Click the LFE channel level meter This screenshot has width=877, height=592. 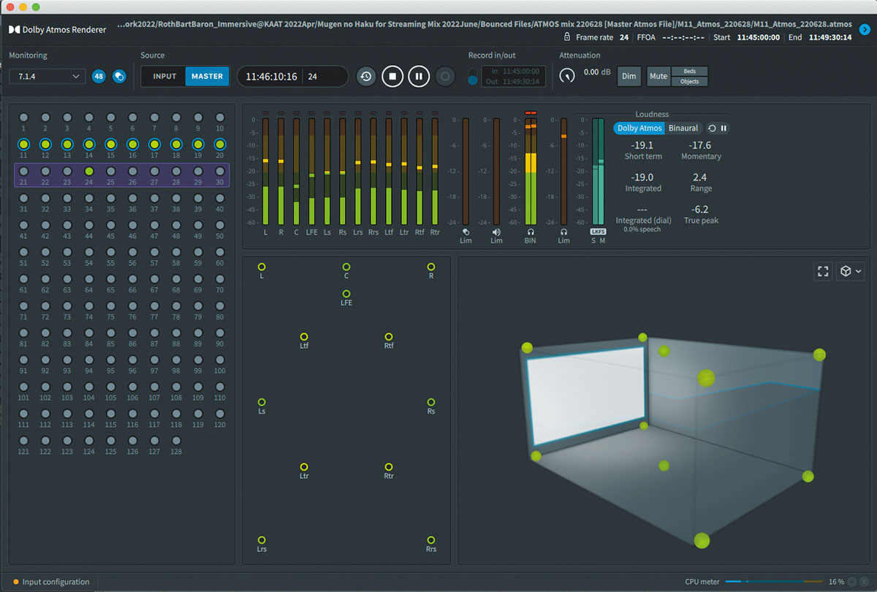311,170
